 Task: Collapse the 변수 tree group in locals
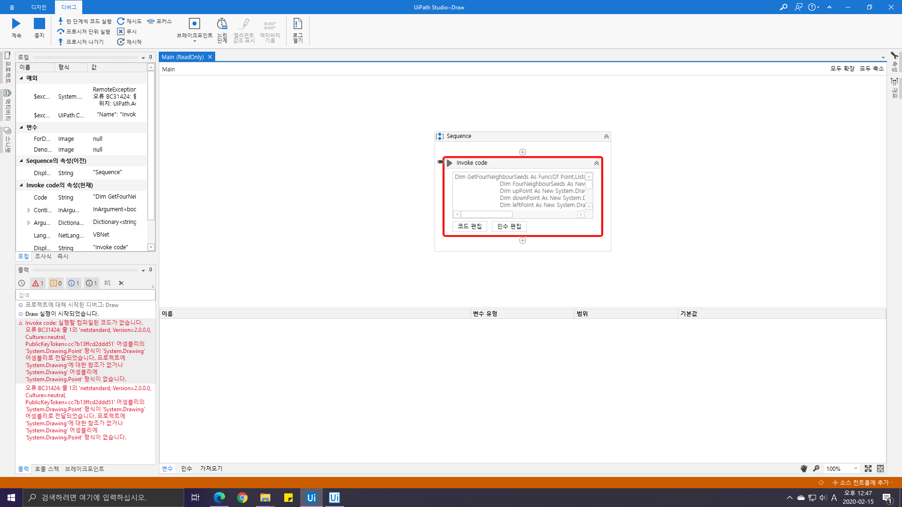point(21,127)
